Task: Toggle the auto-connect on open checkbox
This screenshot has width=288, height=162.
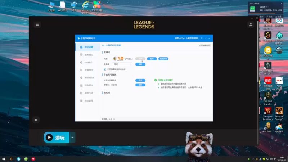Action: pos(105,69)
